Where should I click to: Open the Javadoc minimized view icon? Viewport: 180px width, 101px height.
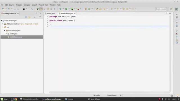pyautogui.click(x=177, y=37)
